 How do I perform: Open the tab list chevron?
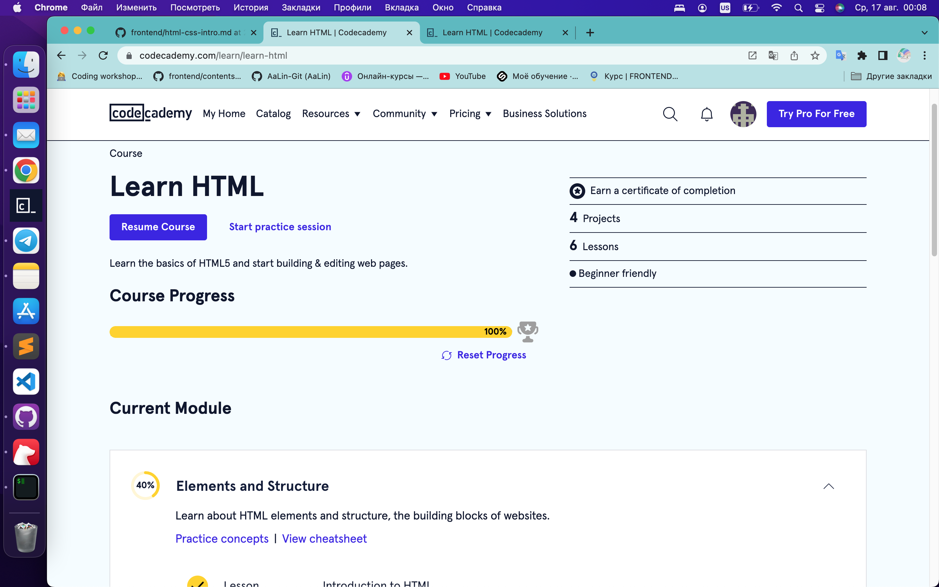tap(925, 33)
